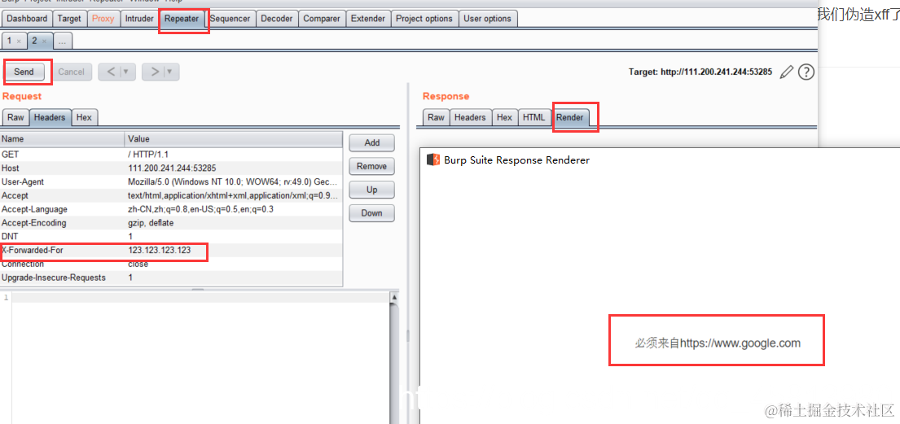Go to the next request with the > button
This screenshot has width=900, height=424.
[154, 72]
